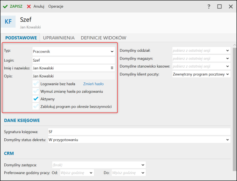Tick Wymuś zmianę hasła po zalogowaniu

coord(36,91)
